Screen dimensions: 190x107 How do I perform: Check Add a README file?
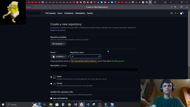coord(51,98)
